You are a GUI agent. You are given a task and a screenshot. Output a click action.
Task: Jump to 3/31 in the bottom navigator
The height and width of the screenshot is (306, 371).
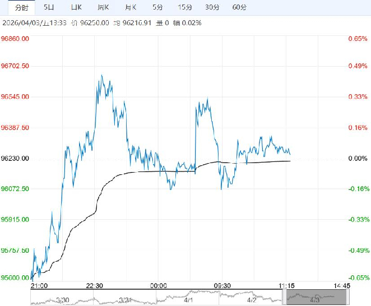(125, 300)
